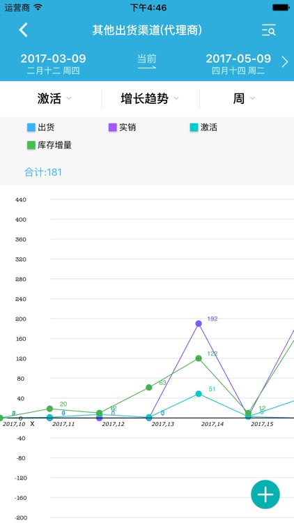Image resolution: width=294 pixels, height=523 pixels.
Task: Tap the teal 51 data point
Action: [x=199, y=393]
